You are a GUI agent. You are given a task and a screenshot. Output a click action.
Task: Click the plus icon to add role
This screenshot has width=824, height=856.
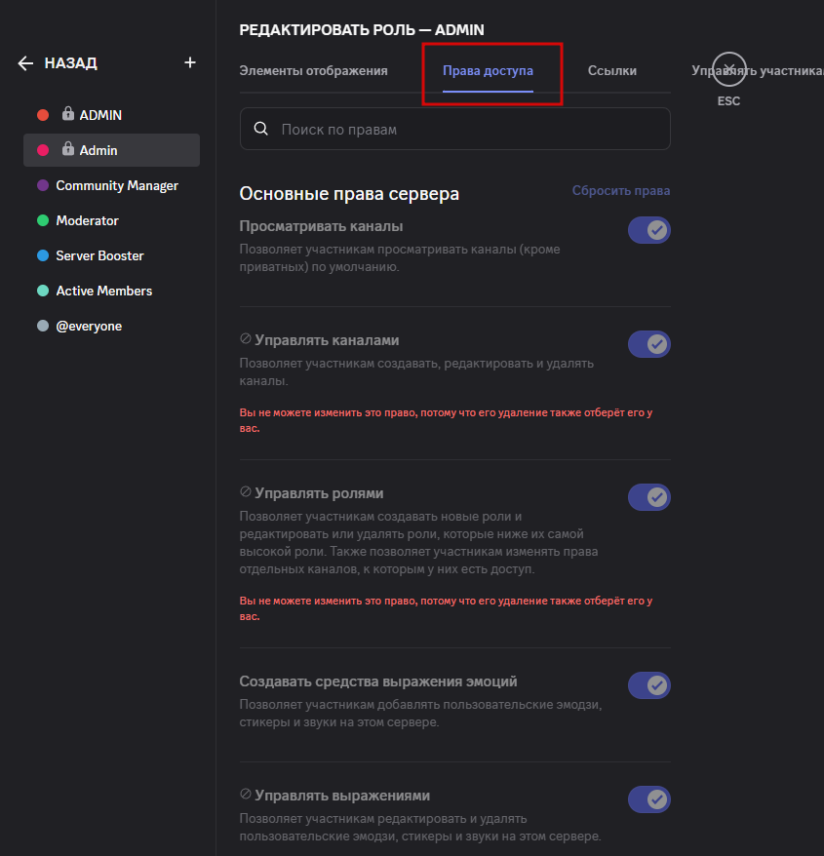pyautogui.click(x=190, y=62)
